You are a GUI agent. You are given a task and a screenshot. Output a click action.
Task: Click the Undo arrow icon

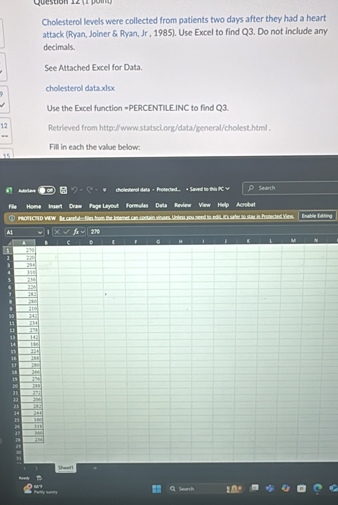pyautogui.click(x=74, y=189)
